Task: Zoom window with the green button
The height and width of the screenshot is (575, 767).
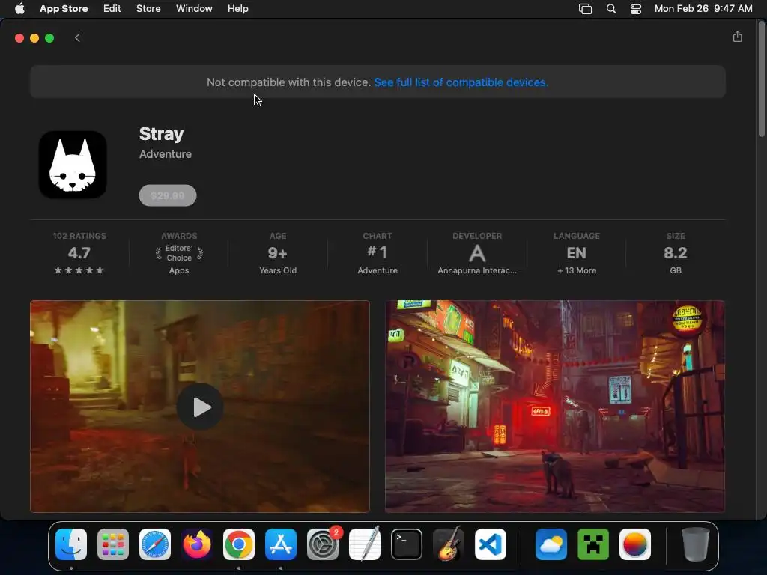Action: click(x=49, y=38)
